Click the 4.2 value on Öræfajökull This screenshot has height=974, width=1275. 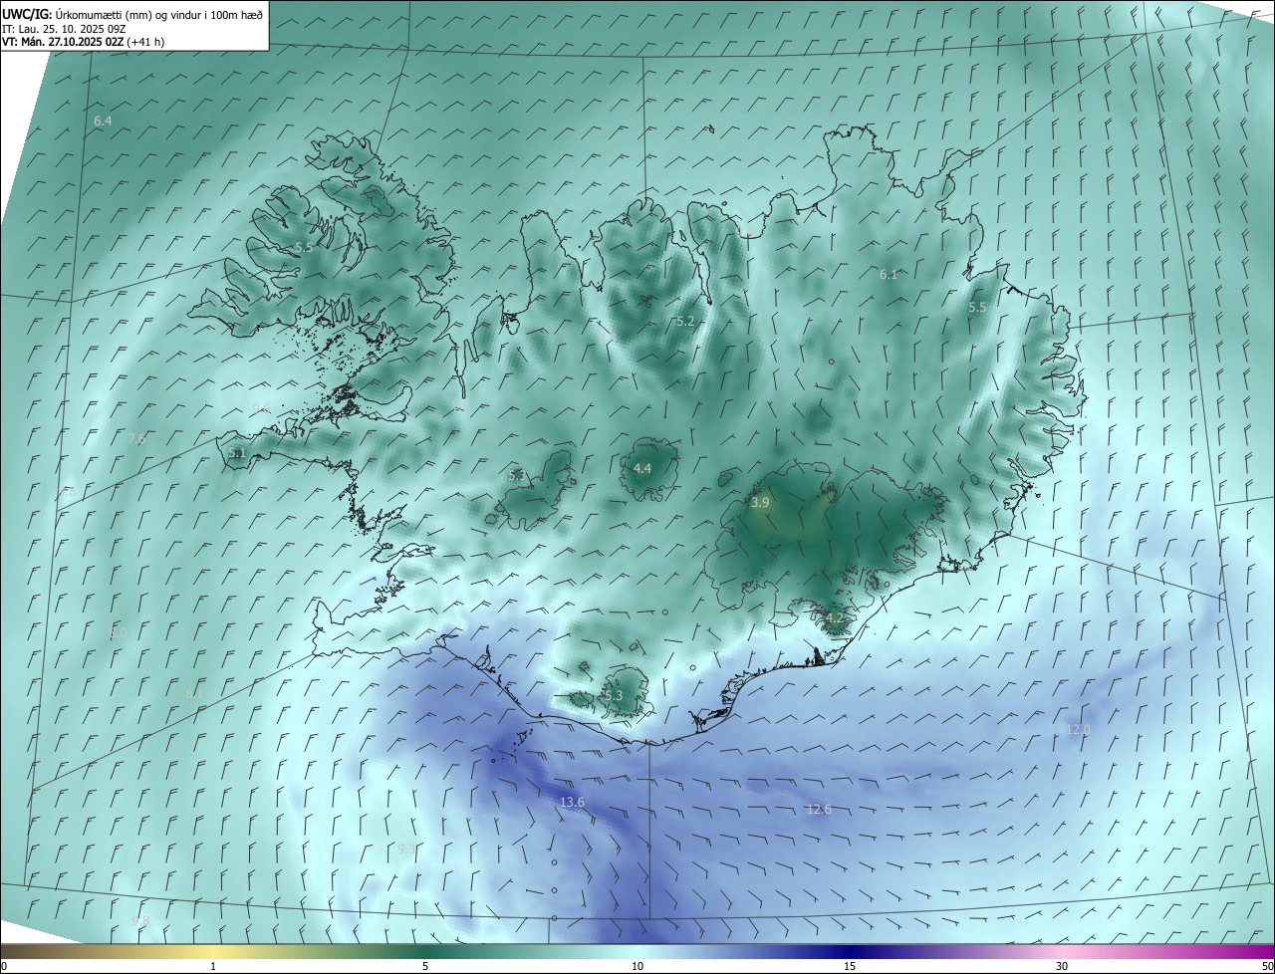[835, 617]
